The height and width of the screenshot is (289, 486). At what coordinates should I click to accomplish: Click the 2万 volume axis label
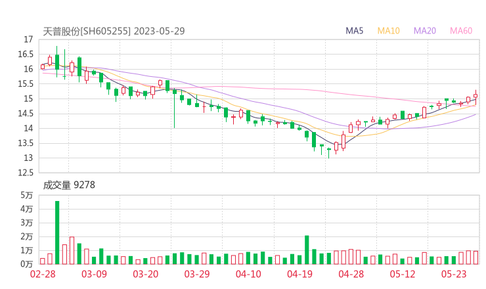tap(27, 236)
